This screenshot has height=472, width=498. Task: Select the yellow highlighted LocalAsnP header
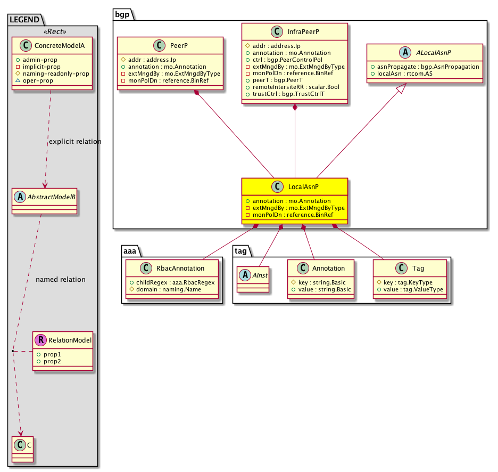(x=294, y=187)
